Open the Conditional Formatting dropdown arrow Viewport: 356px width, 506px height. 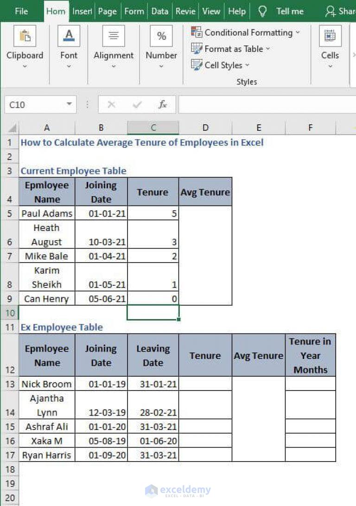298,32
